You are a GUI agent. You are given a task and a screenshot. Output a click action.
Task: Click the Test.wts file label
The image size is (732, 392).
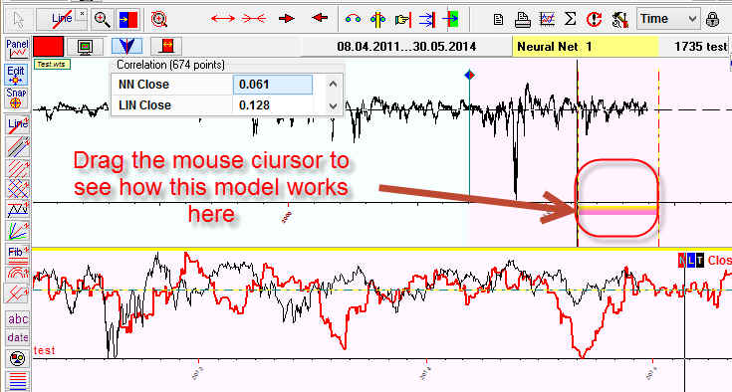52,65
